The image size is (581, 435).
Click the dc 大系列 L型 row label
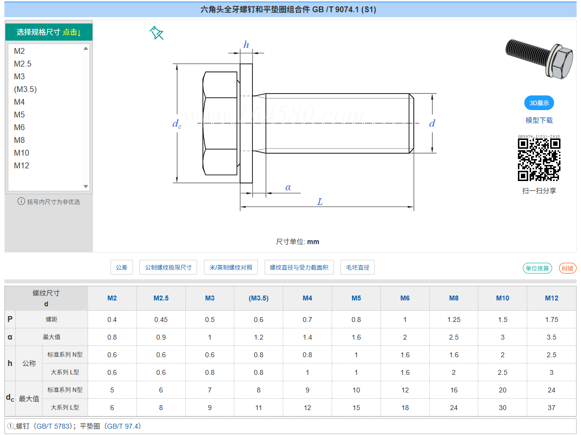pyautogui.click(x=65, y=408)
